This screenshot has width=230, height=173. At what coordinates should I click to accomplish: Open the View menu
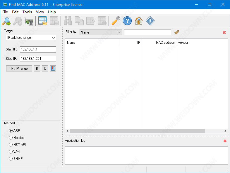40,12
